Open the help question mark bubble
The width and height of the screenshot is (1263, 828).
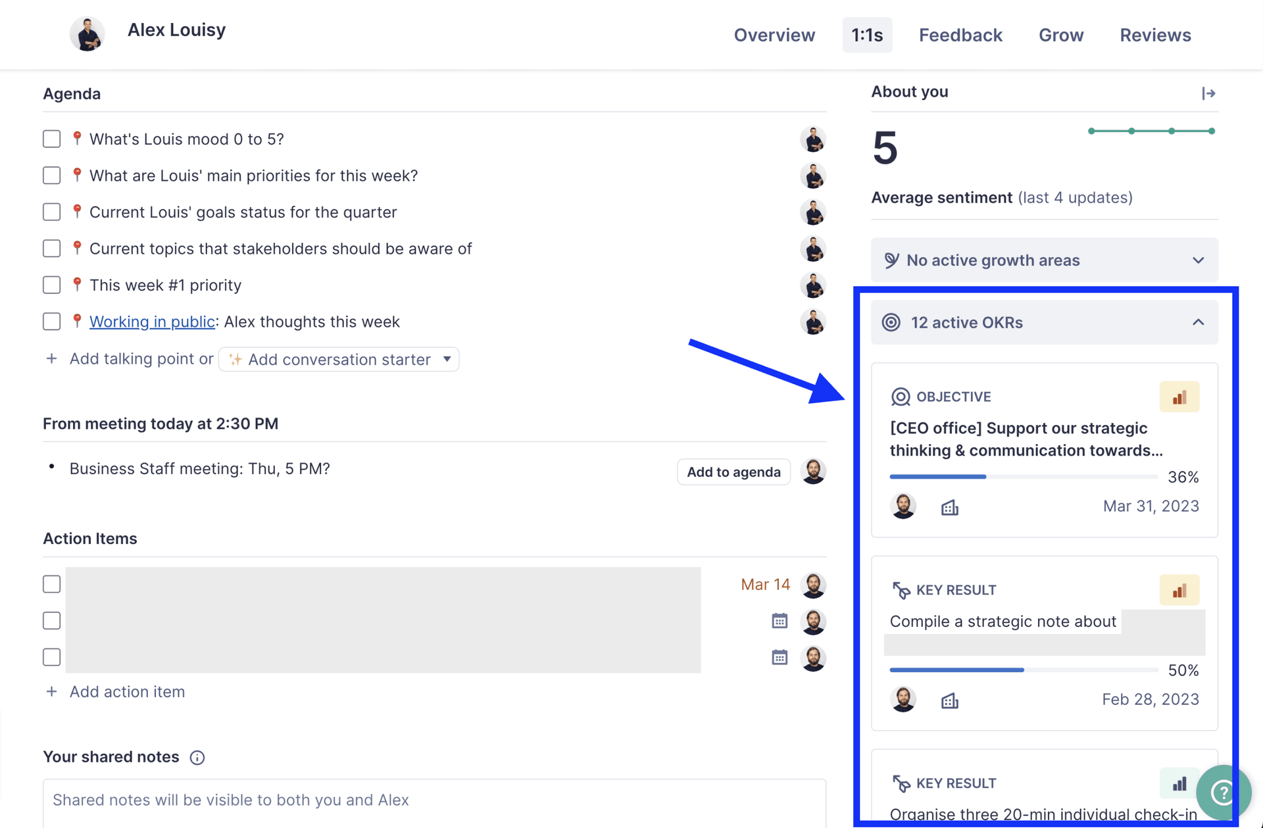(1223, 792)
